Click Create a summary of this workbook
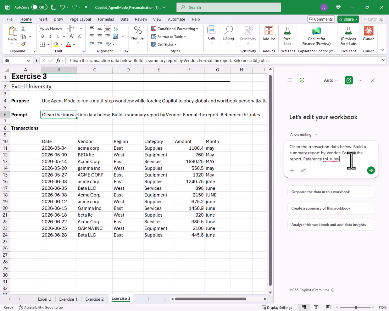 331,208
